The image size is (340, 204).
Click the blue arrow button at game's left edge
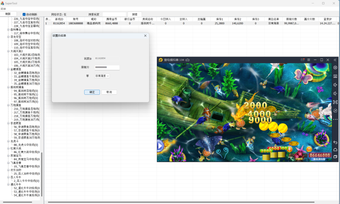click(x=160, y=146)
